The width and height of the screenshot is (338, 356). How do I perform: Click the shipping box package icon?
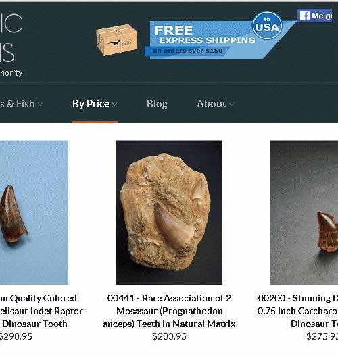(116, 40)
